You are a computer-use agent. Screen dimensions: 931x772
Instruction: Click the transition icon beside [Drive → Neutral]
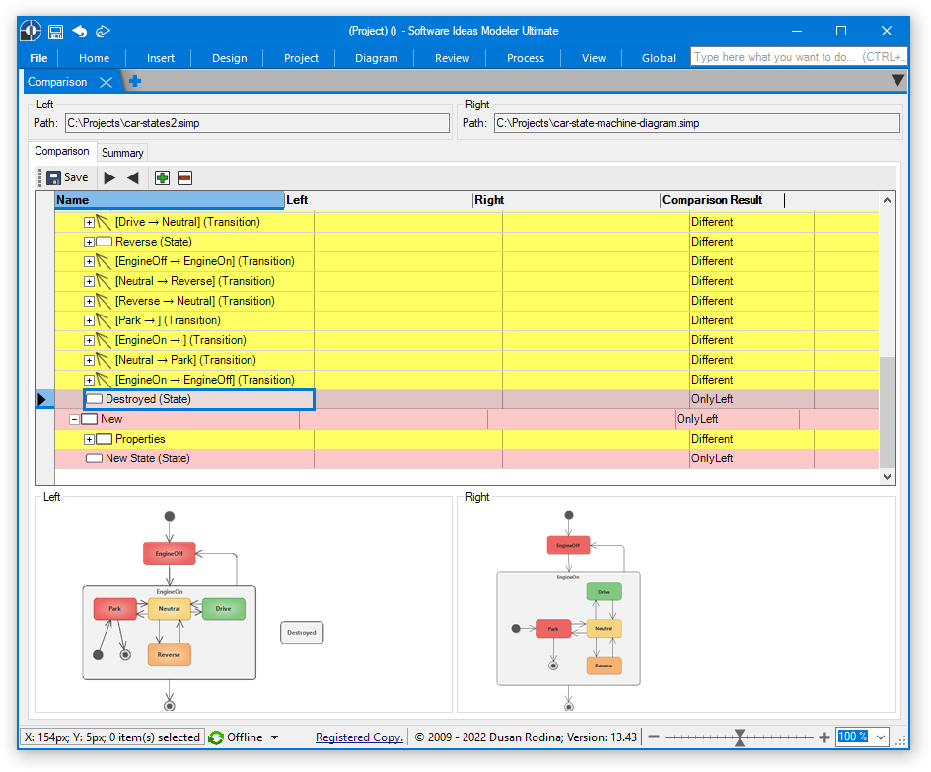104,222
